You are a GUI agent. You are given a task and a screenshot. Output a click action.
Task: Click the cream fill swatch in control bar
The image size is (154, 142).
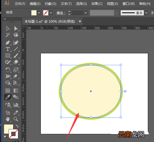(34, 13)
